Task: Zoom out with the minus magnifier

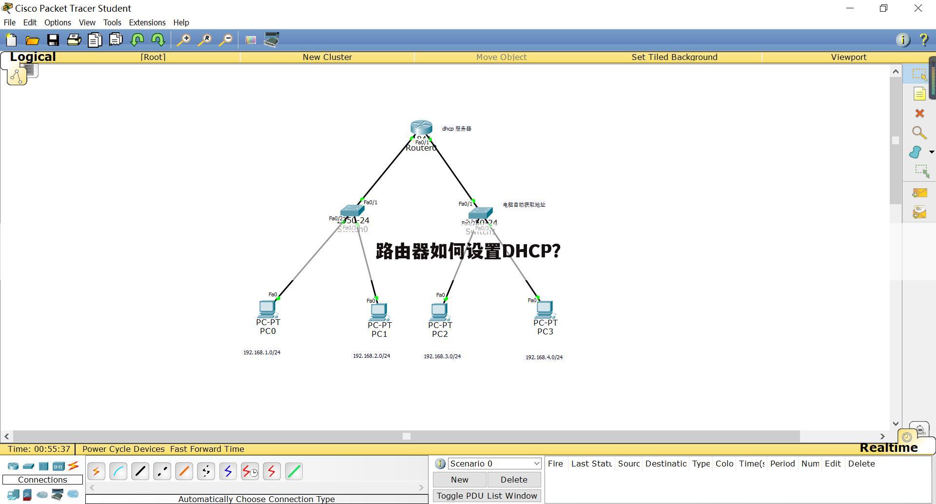Action: point(225,40)
